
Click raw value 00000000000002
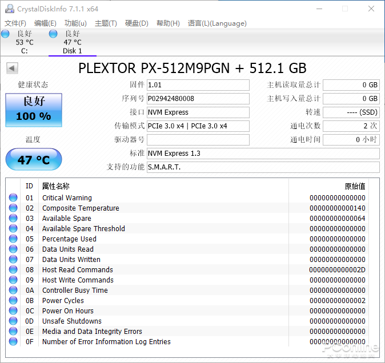pos(338,301)
